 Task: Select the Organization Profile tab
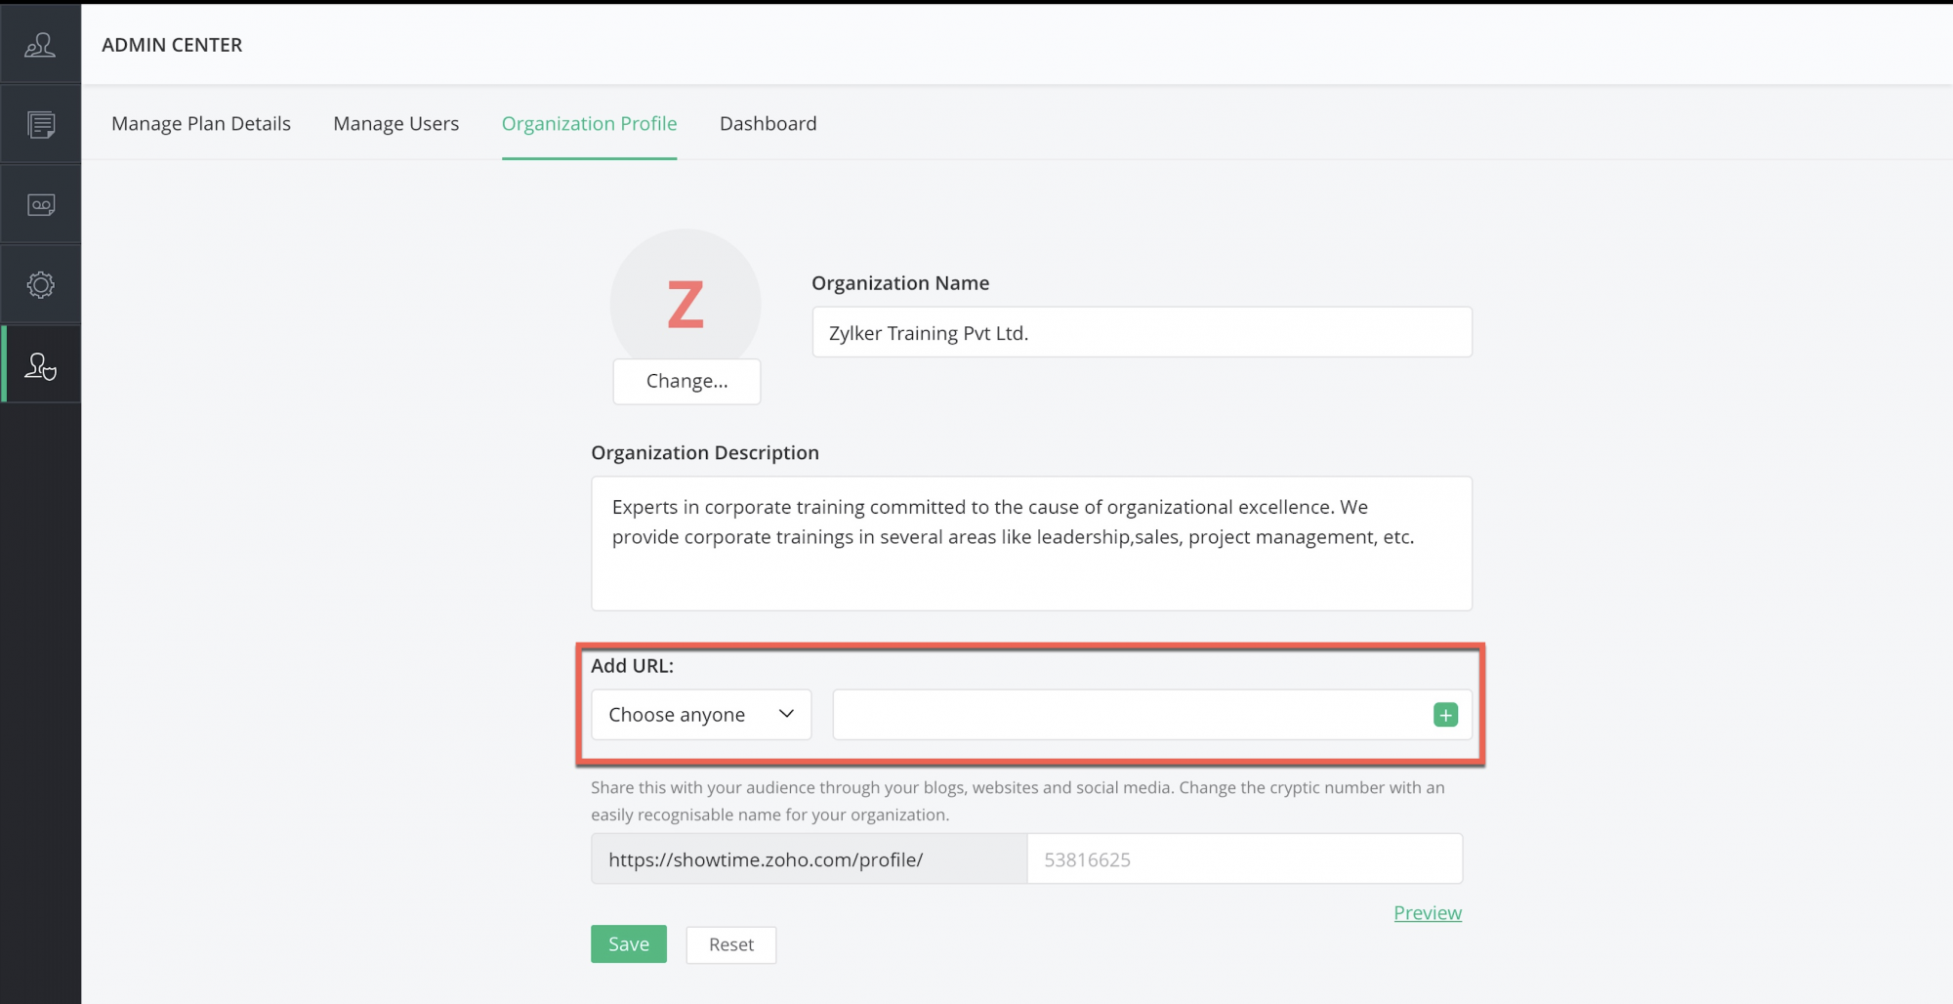(x=589, y=124)
